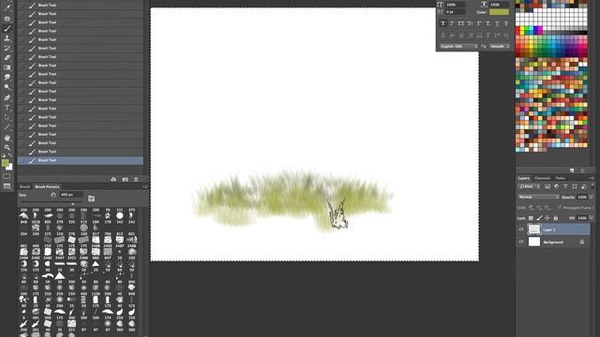Image resolution: width=600 pixels, height=337 pixels.
Task: Open Brush Presets panel menu
Action: pos(144,187)
